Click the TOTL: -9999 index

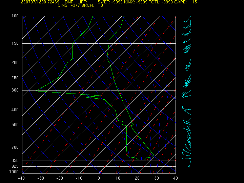pos(161,2)
